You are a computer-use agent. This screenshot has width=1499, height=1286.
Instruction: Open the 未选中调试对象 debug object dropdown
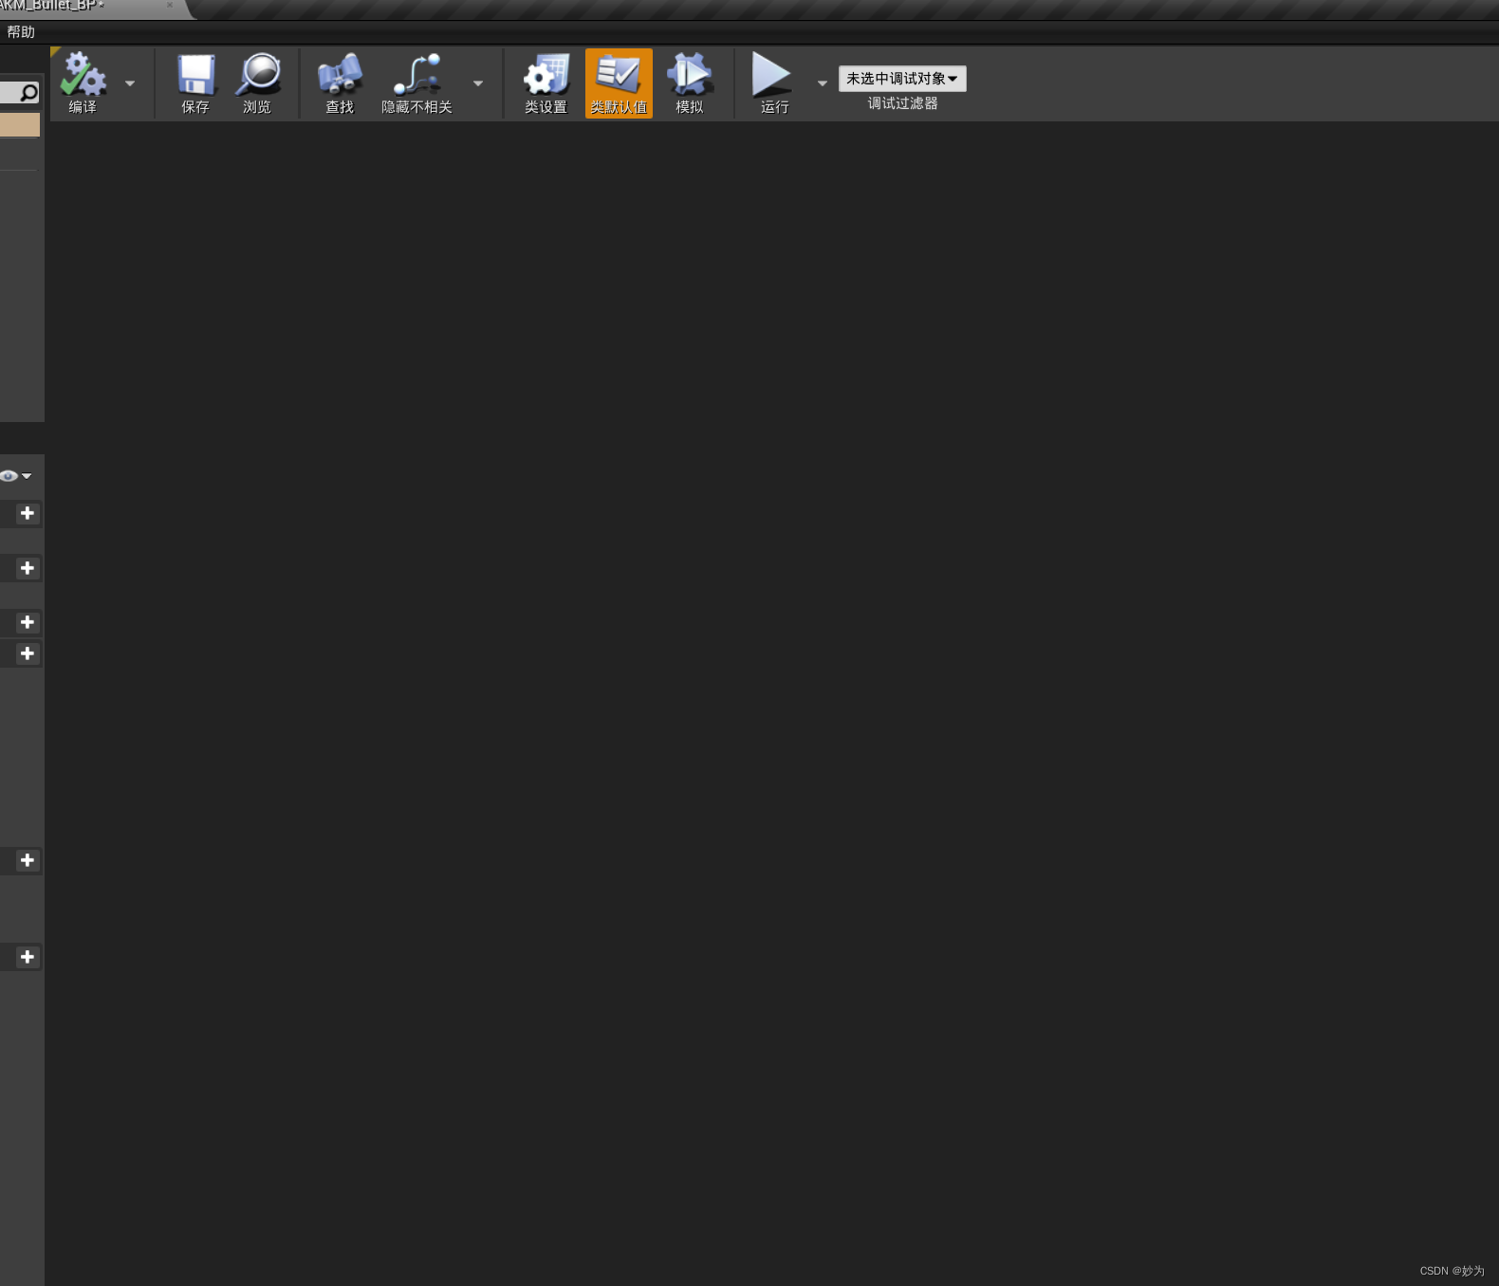click(902, 79)
